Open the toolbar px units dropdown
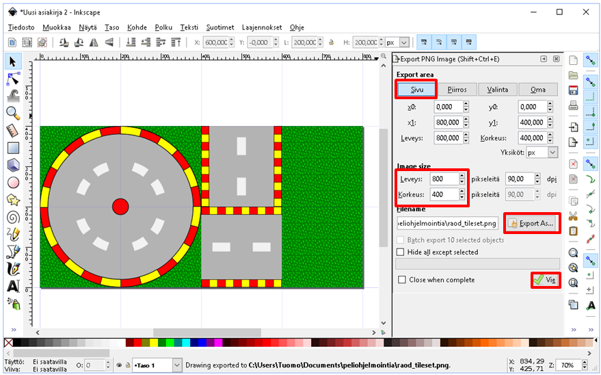Viewport: 601px width, 375px height. pyautogui.click(x=397, y=42)
